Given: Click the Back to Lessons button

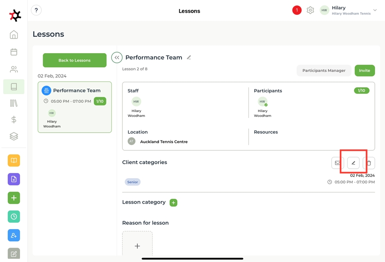Looking at the screenshot, I should pyautogui.click(x=75, y=60).
